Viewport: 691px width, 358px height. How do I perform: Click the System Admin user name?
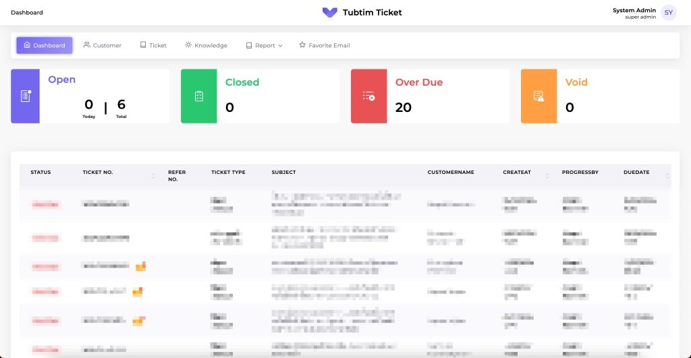pyautogui.click(x=634, y=10)
